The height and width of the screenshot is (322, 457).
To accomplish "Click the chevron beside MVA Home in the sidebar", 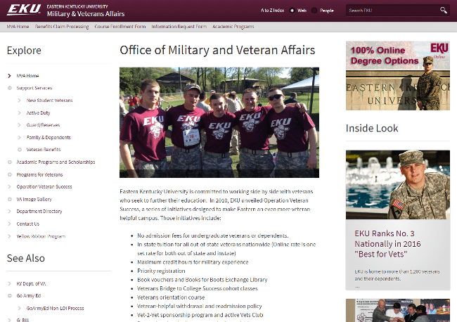I will [x=9, y=76].
